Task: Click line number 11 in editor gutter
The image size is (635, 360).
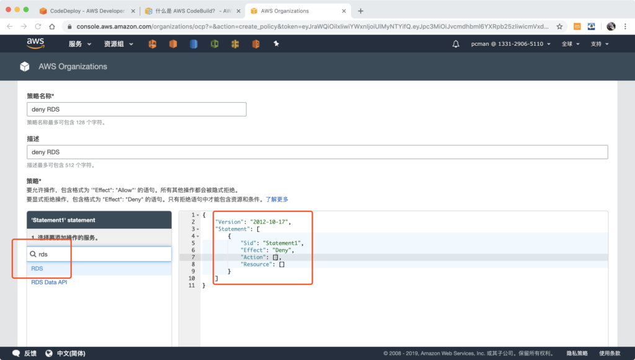Action: pyautogui.click(x=192, y=286)
